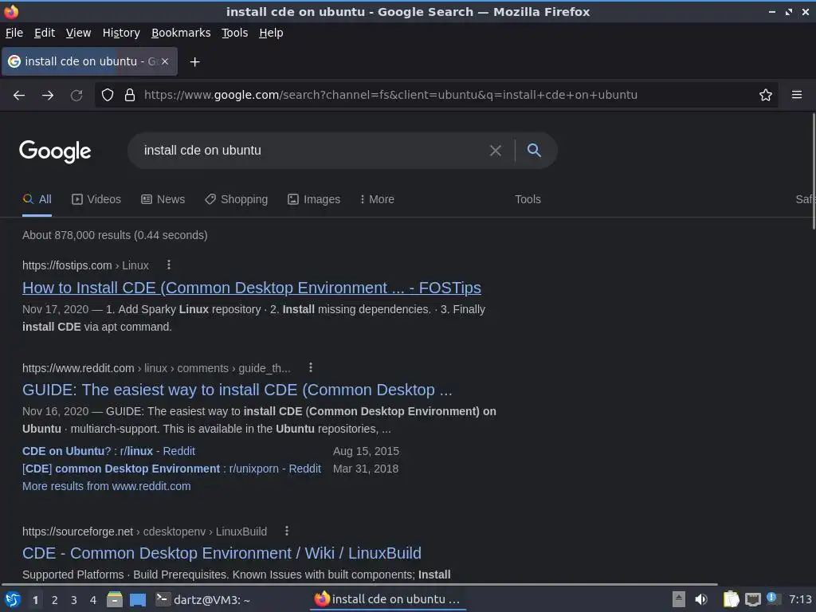Open a new tab with plus button

pos(194,62)
